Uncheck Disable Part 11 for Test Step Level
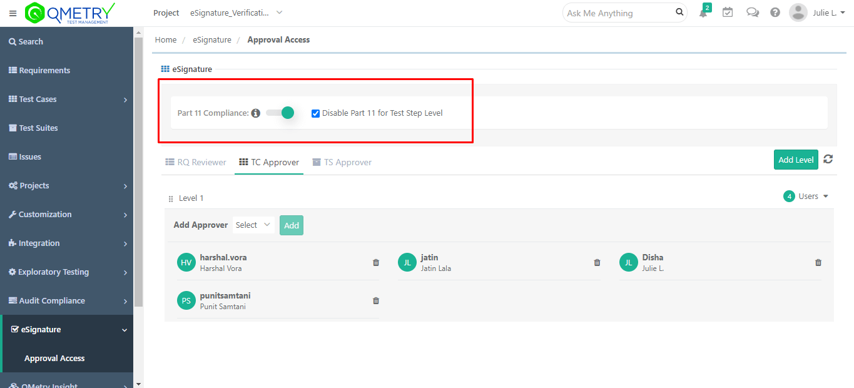Image resolution: width=854 pixels, height=388 pixels. [x=316, y=113]
